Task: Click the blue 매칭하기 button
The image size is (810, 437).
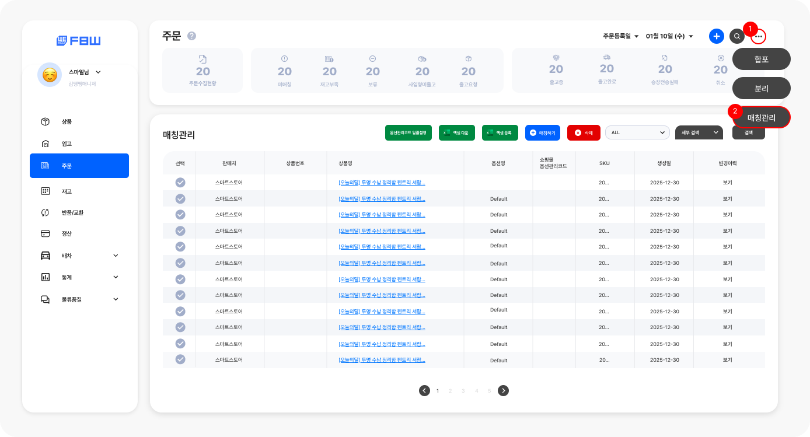Action: point(543,132)
